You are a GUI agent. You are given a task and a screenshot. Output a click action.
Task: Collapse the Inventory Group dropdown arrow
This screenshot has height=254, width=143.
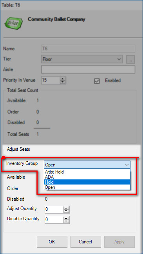127,165
